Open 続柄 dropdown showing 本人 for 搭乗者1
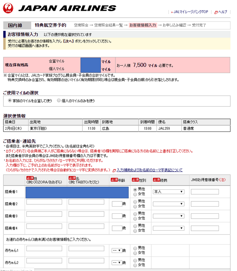Viewport: 237px width, 271px height. (x=169, y=192)
